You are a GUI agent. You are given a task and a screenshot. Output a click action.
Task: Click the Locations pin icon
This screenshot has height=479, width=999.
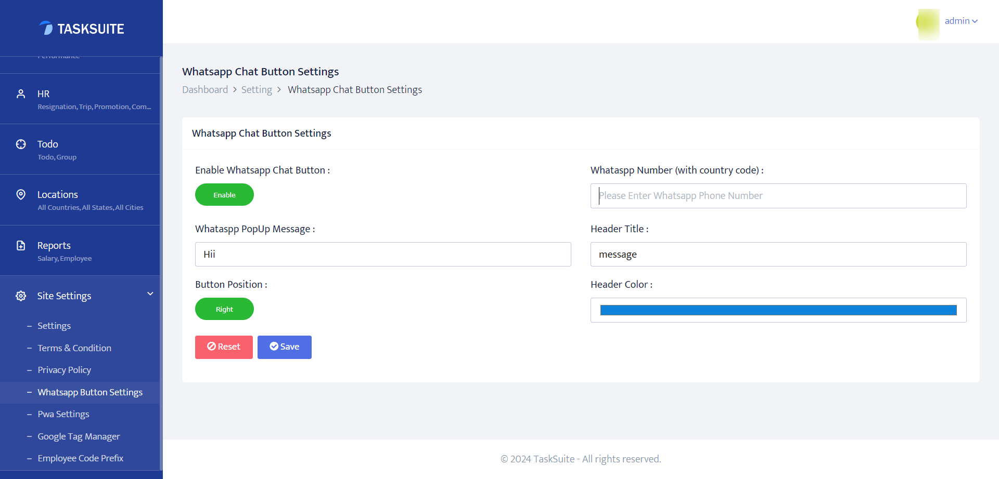click(21, 195)
